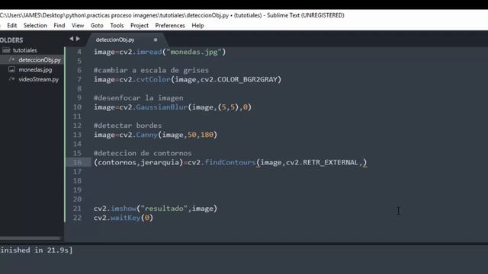Click line number 16 in the gutter
Image resolution: width=488 pixels, height=274 pixels.
point(77,162)
